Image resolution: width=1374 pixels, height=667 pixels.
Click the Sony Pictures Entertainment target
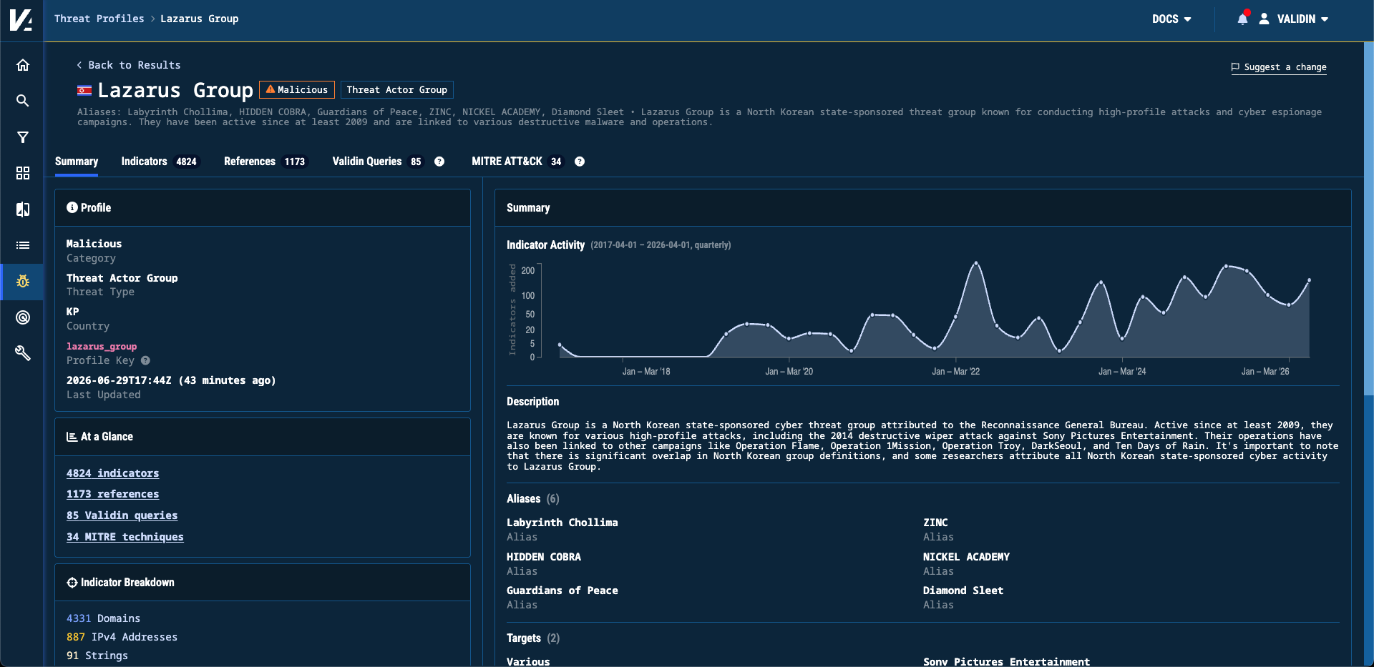click(1006, 661)
